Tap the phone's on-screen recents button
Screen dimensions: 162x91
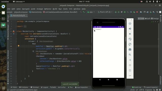pos(117,80)
